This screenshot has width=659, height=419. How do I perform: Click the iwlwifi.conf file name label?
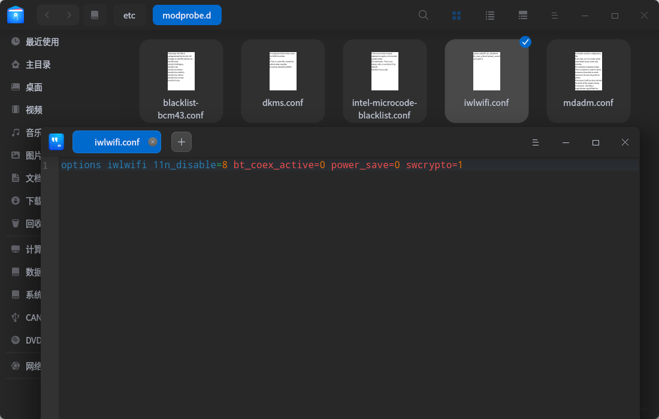click(486, 103)
